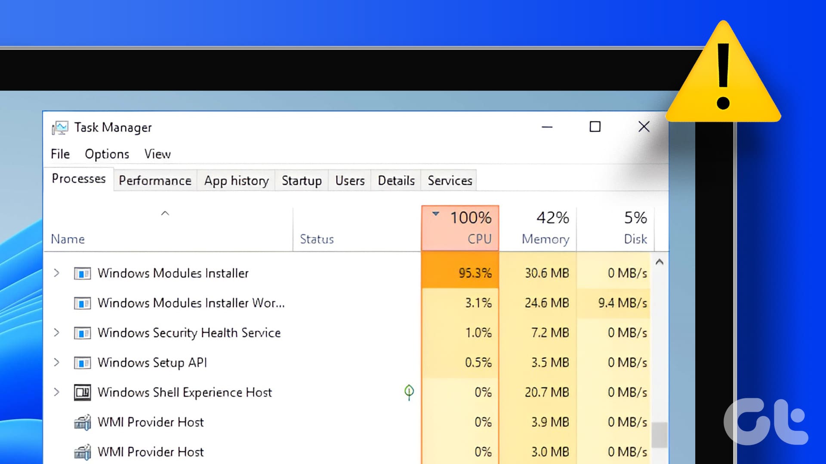826x464 pixels.
Task: Expand the Windows Modules Installer process group
Action: tap(56, 273)
